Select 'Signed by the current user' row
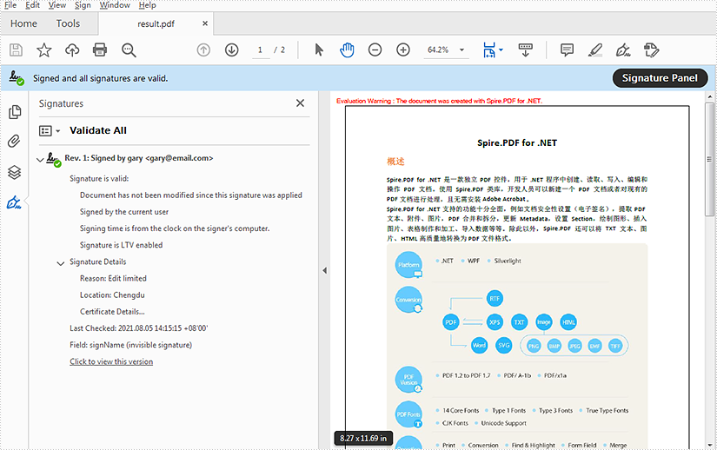The image size is (717, 450). pyautogui.click(x=124, y=212)
